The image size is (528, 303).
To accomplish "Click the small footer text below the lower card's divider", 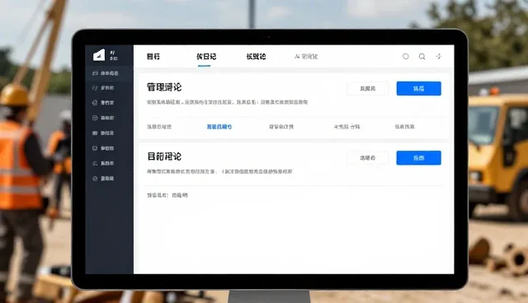I will click(167, 195).
